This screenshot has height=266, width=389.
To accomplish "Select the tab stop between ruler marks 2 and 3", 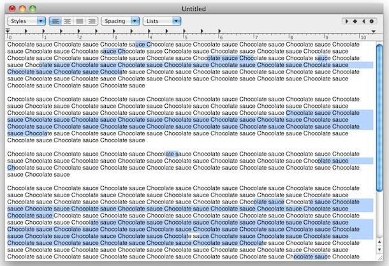I will [96, 31].
